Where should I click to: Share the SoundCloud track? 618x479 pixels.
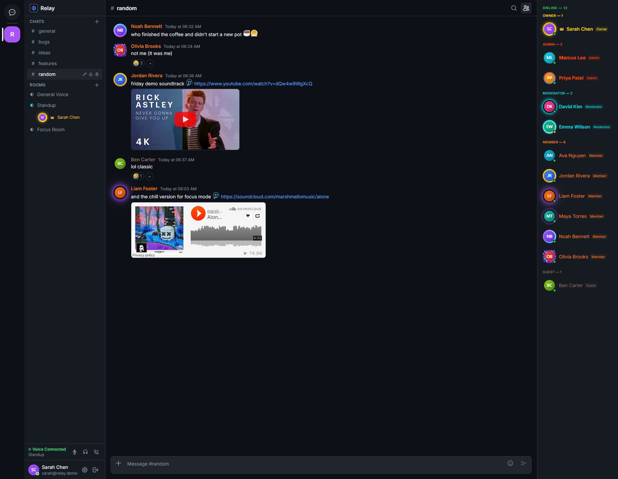tap(258, 216)
